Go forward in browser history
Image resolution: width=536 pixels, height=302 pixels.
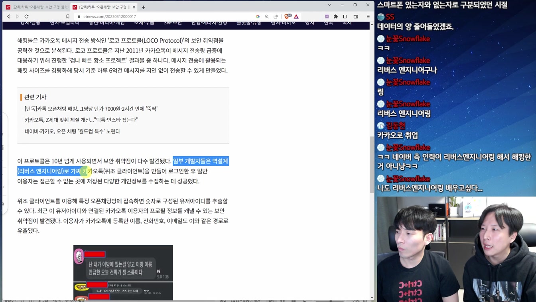click(18, 17)
